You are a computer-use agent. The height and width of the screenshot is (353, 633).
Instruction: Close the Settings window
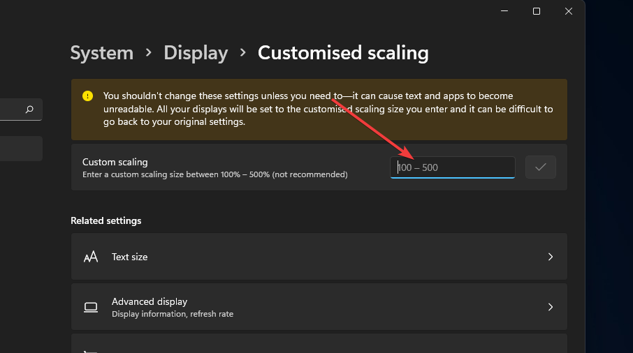point(569,10)
